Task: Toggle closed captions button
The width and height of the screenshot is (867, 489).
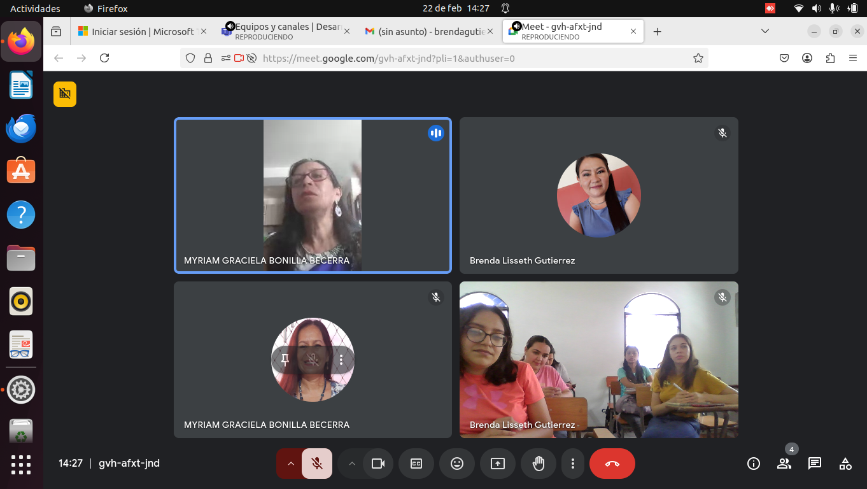Action: (x=416, y=464)
